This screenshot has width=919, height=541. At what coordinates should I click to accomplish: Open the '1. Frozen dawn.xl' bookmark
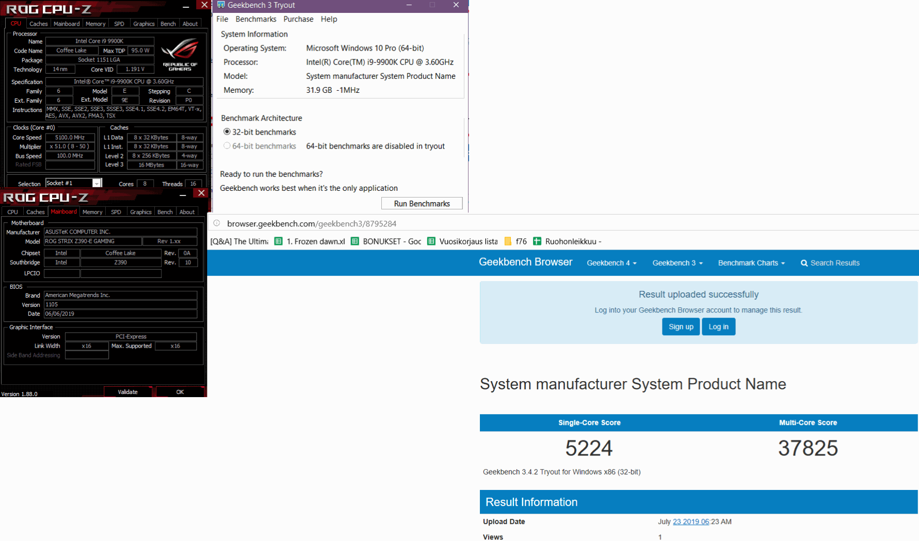(x=310, y=241)
